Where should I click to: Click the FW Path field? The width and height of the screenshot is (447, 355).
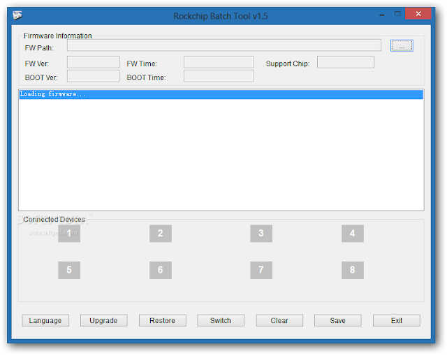click(x=224, y=45)
